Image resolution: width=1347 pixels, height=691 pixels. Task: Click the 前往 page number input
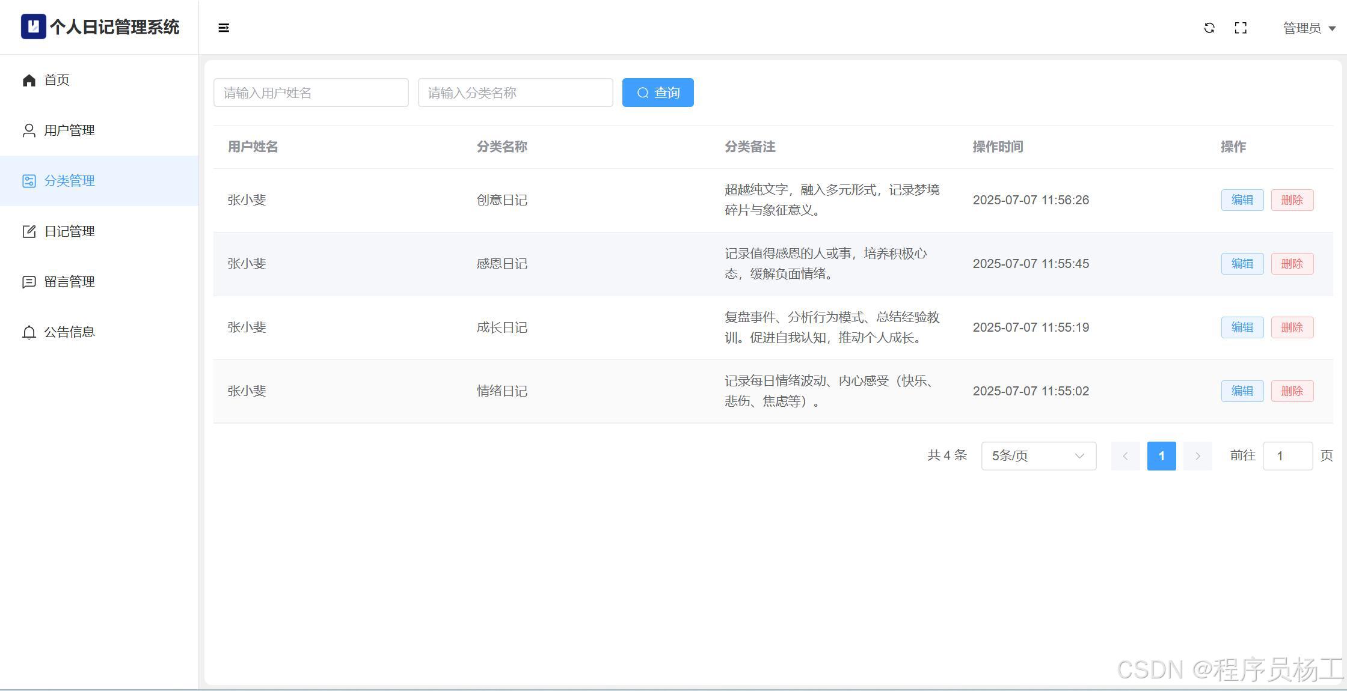[1287, 456]
